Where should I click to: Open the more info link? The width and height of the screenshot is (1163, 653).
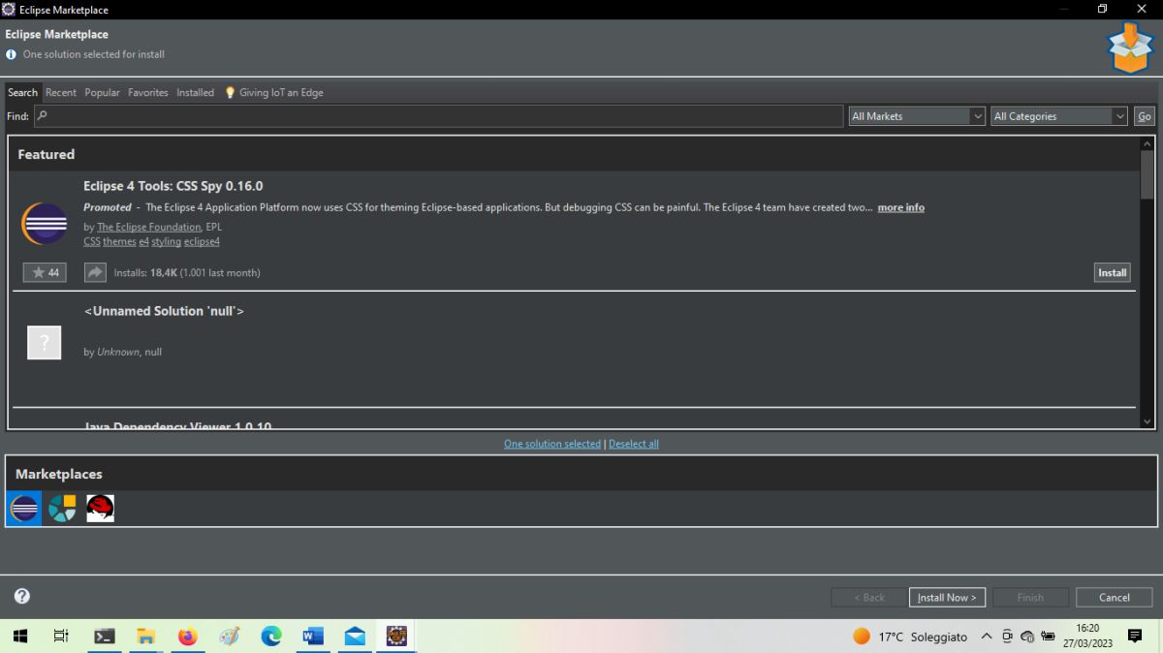(900, 207)
